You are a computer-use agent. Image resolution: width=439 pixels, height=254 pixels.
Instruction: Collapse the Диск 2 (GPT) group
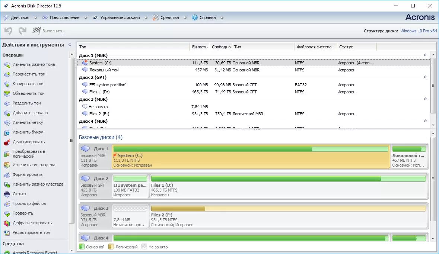pyautogui.click(x=425, y=77)
